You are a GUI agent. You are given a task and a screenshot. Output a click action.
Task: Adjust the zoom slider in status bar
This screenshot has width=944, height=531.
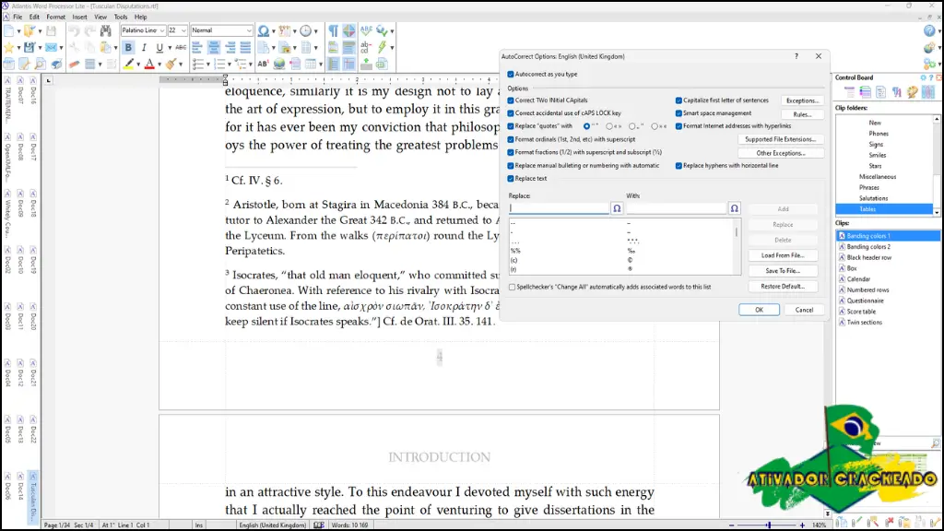coord(768,525)
